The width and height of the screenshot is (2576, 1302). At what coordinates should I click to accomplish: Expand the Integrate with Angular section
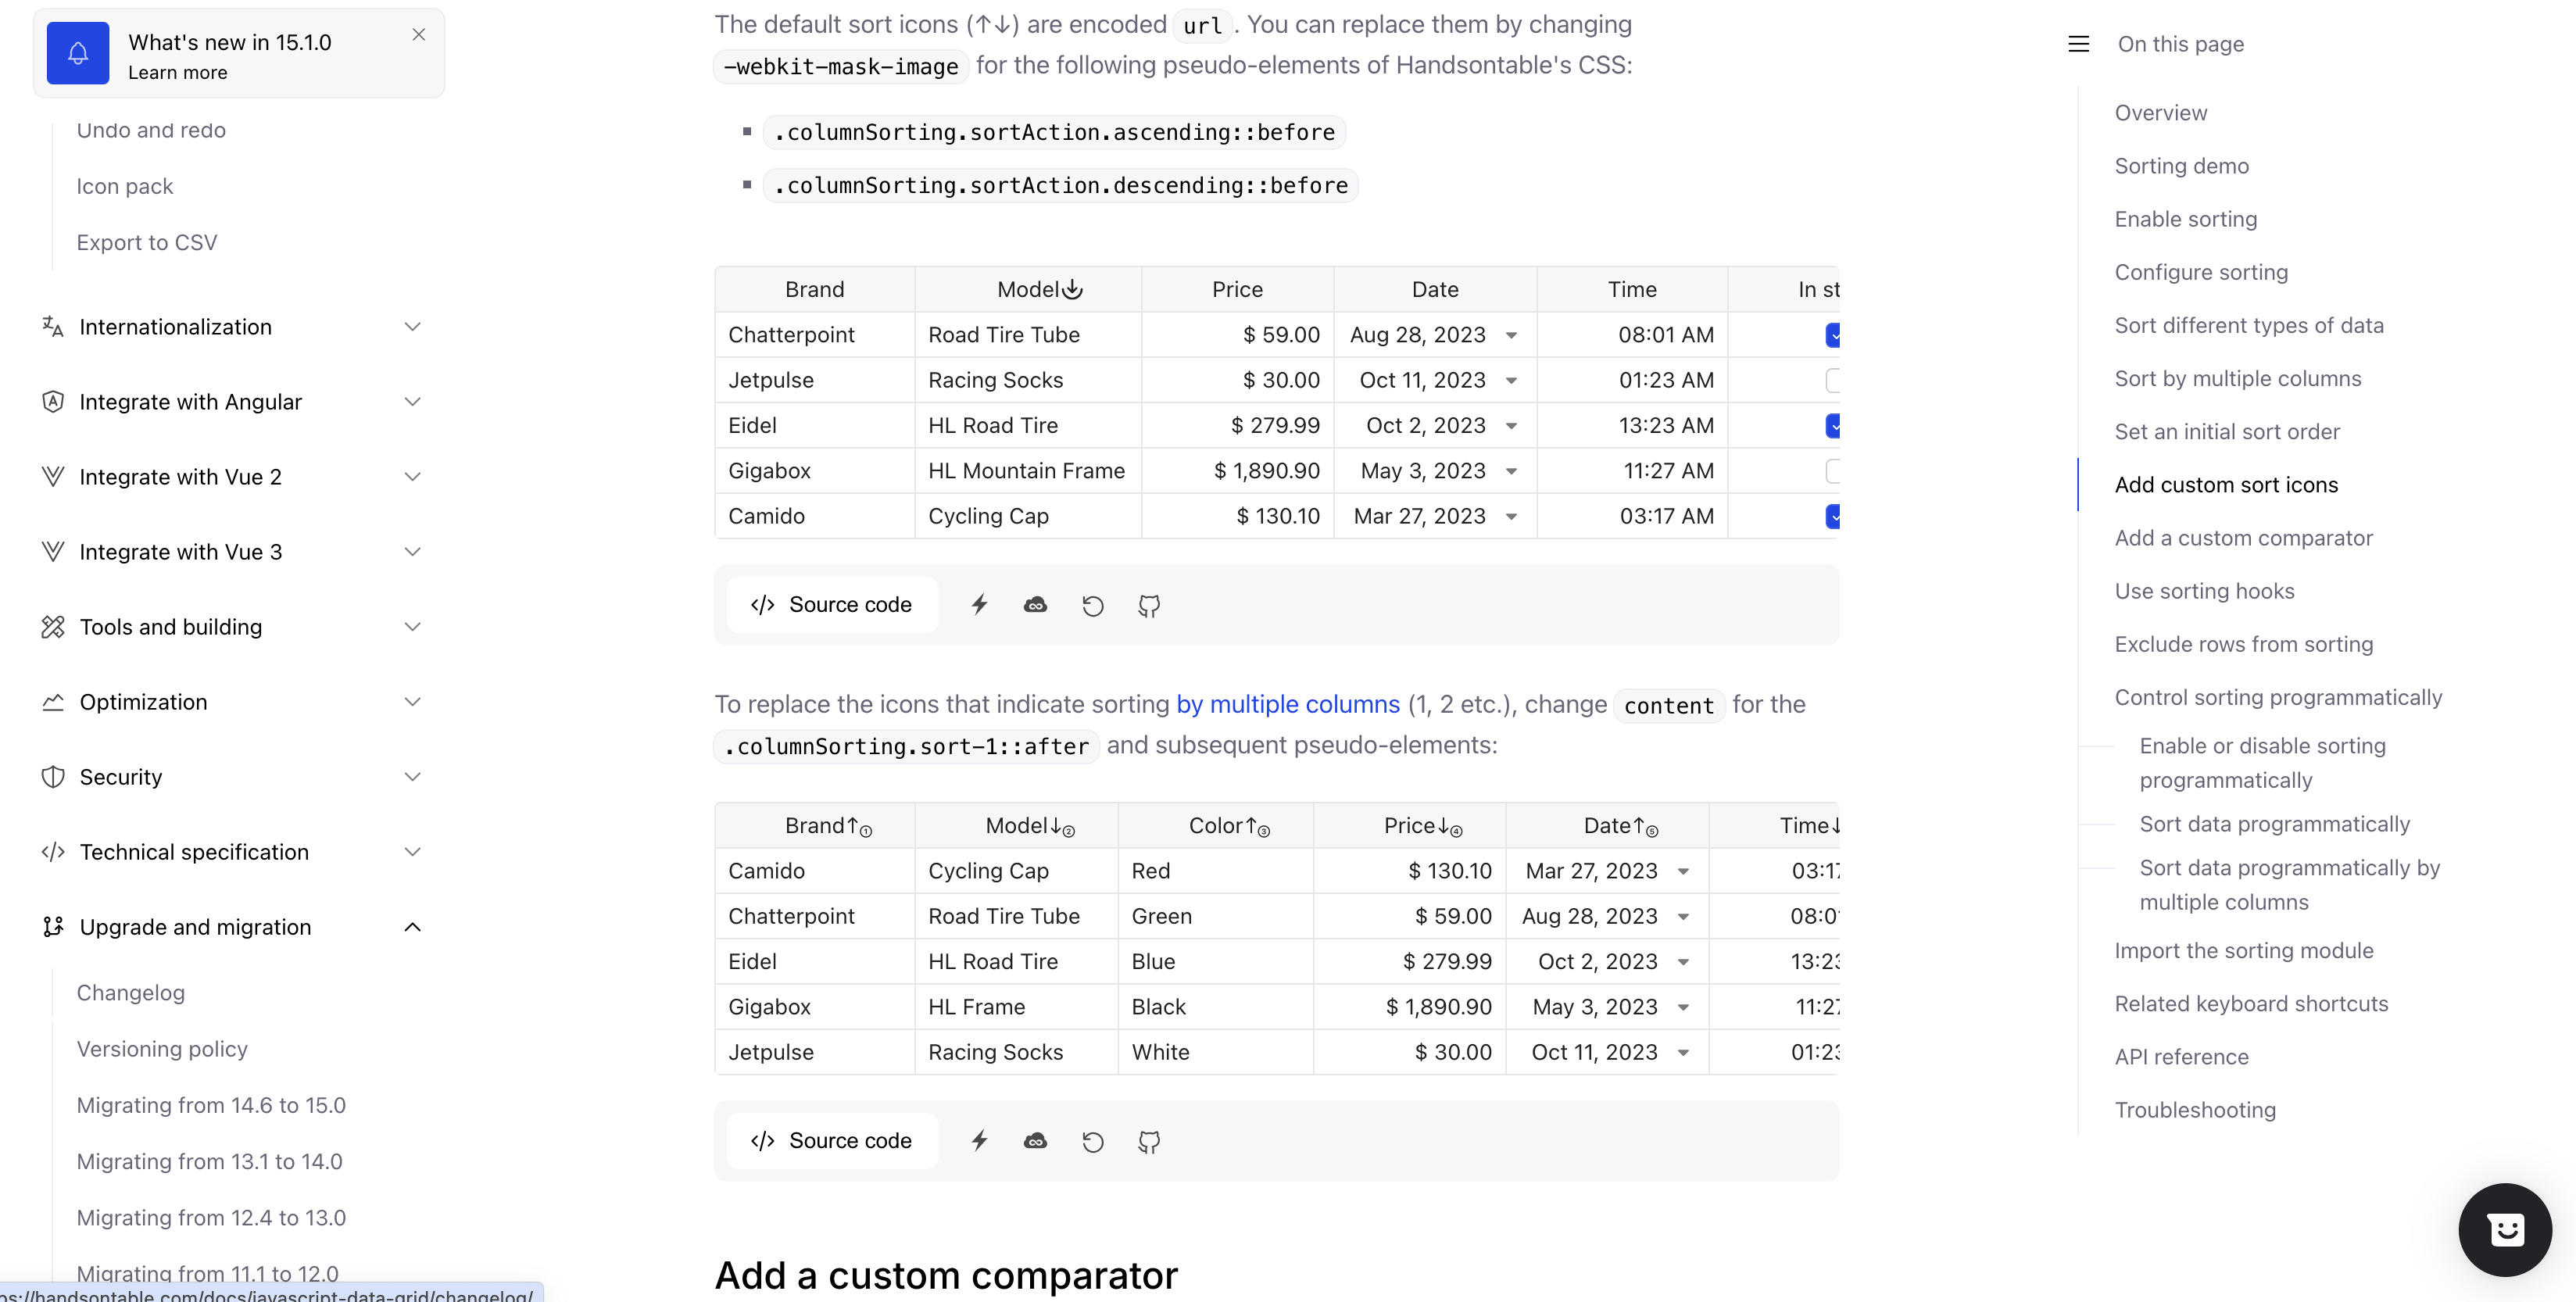[413, 402]
